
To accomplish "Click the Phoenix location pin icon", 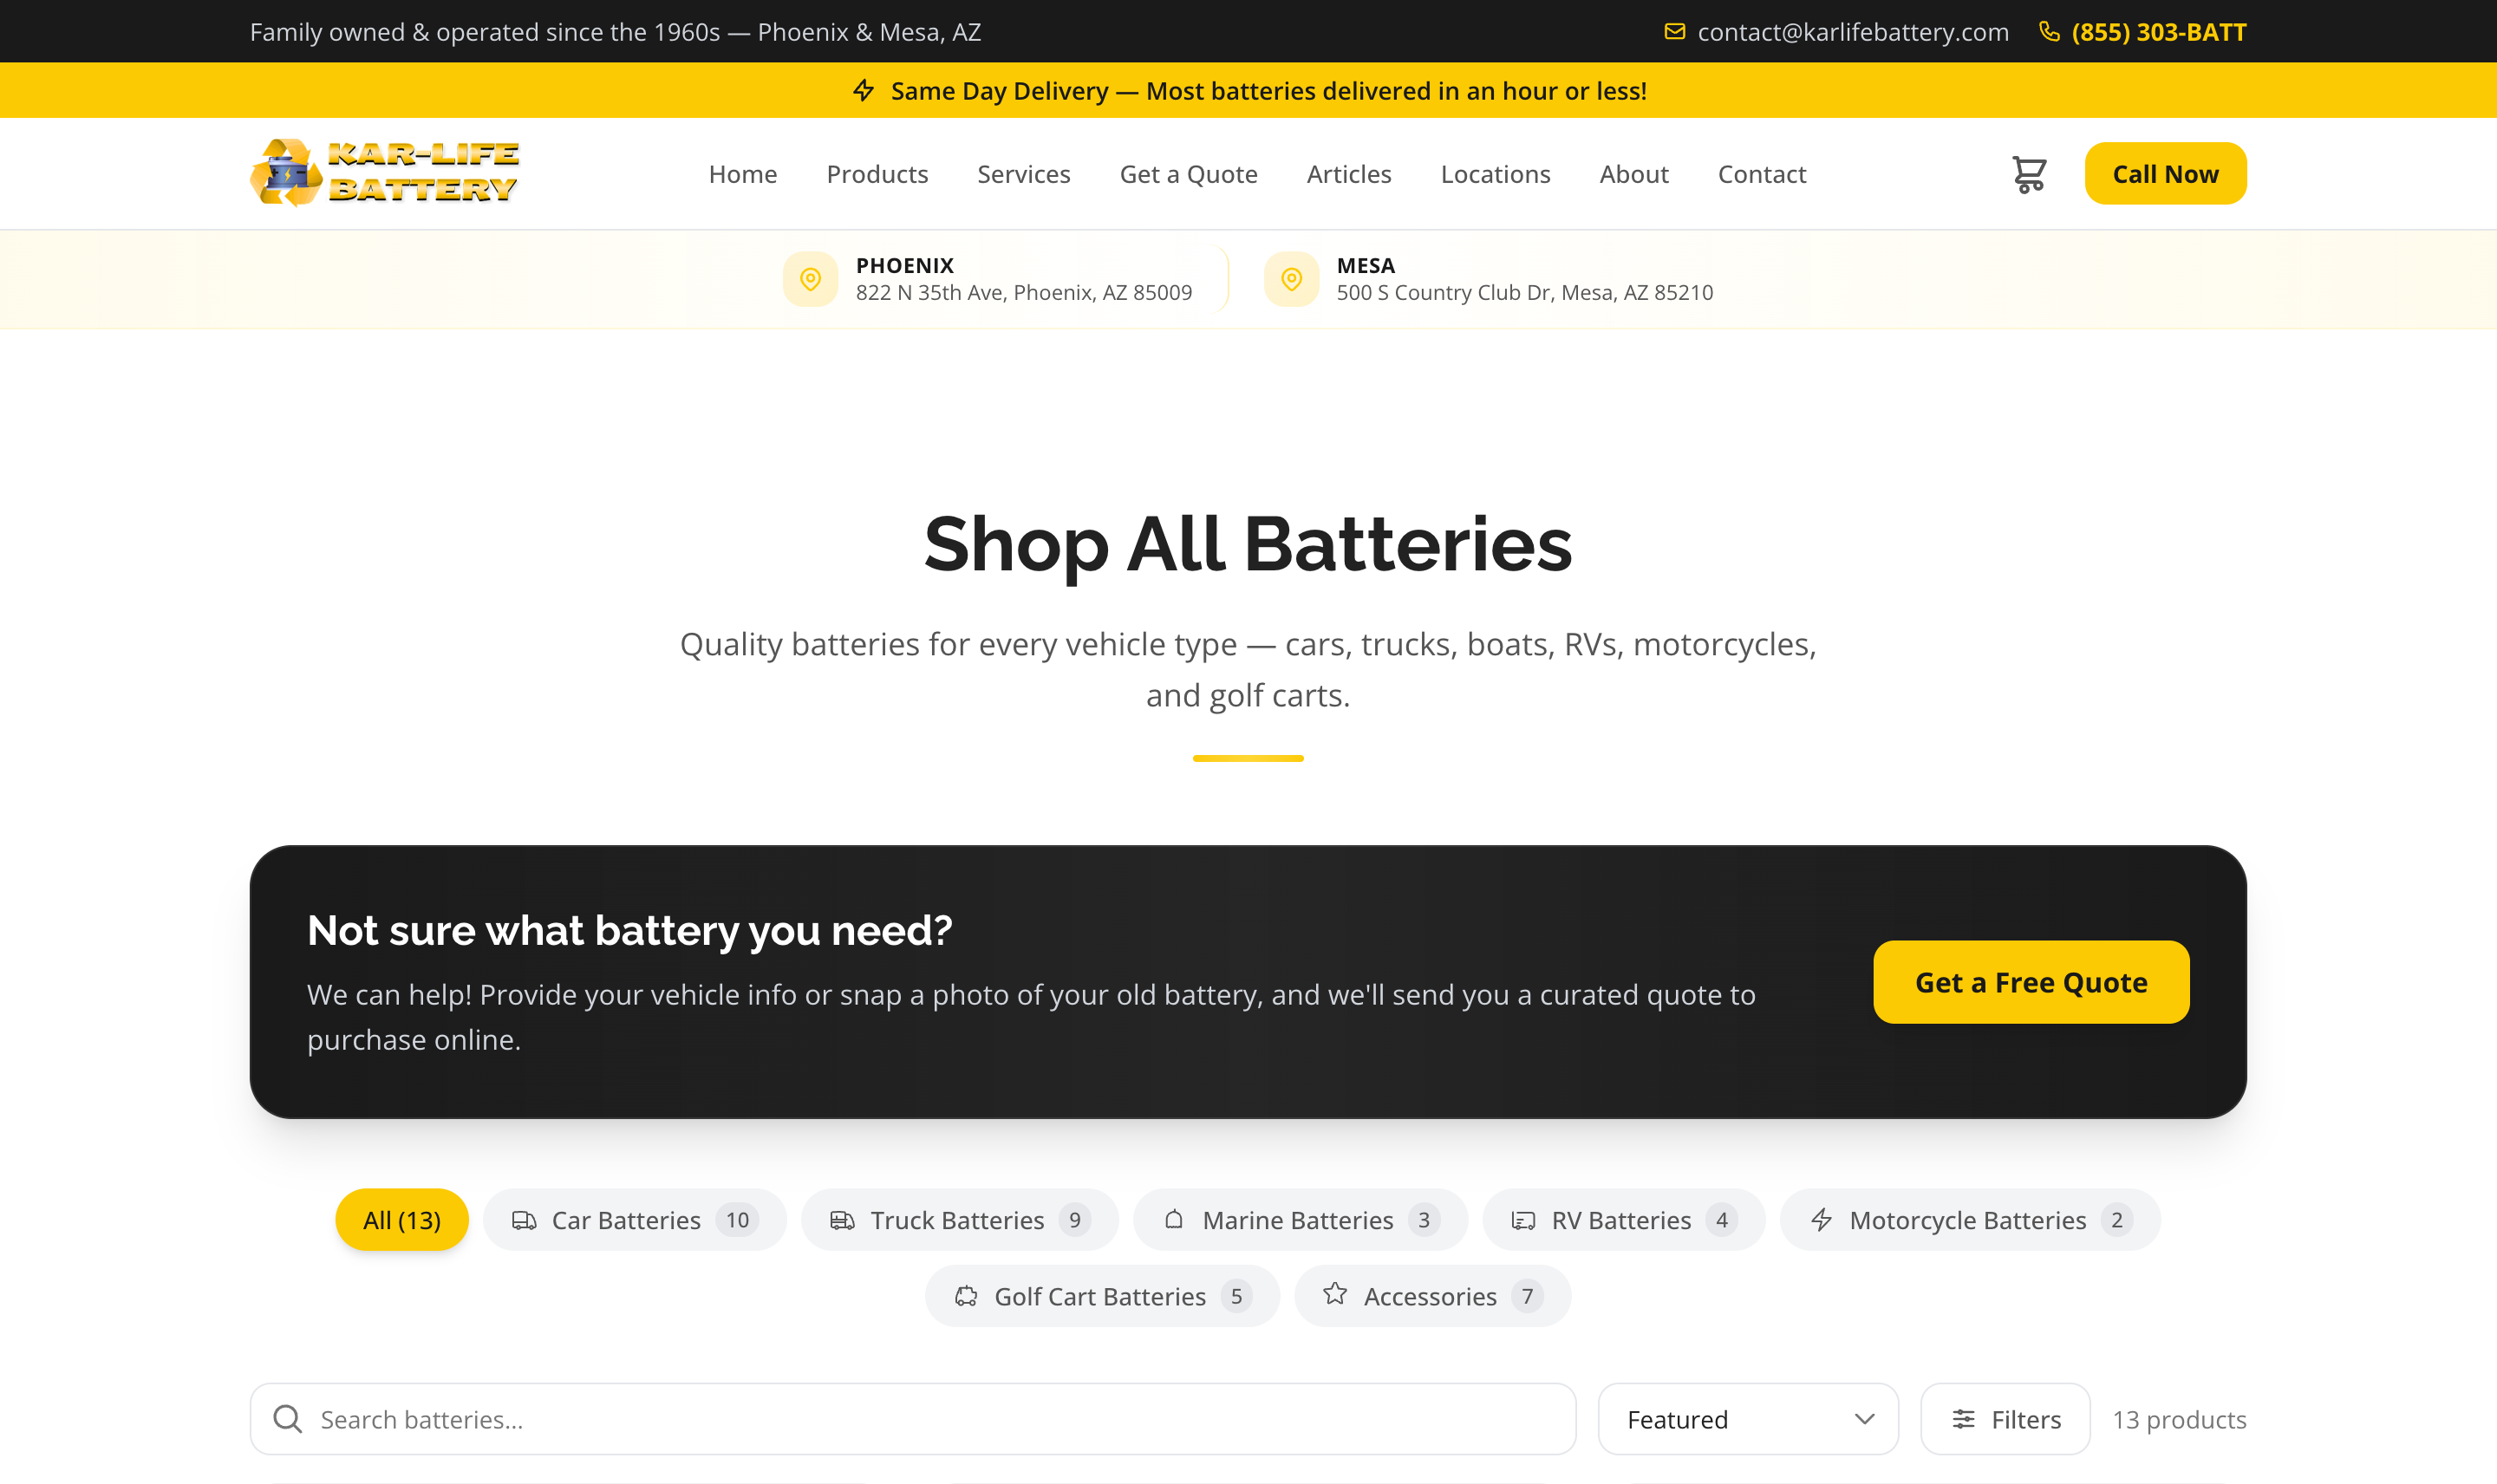I will (x=810, y=279).
